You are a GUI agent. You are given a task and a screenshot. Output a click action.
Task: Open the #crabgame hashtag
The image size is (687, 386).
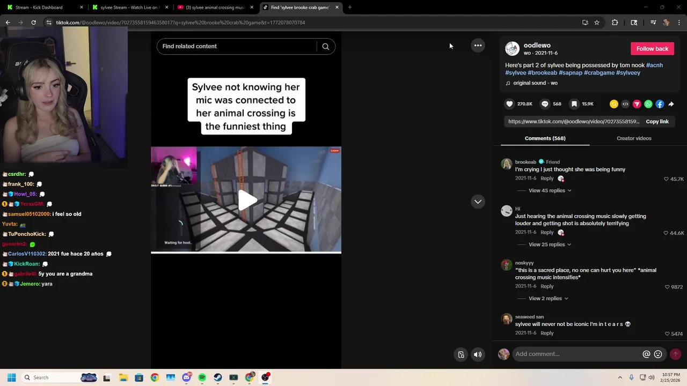[599, 73]
